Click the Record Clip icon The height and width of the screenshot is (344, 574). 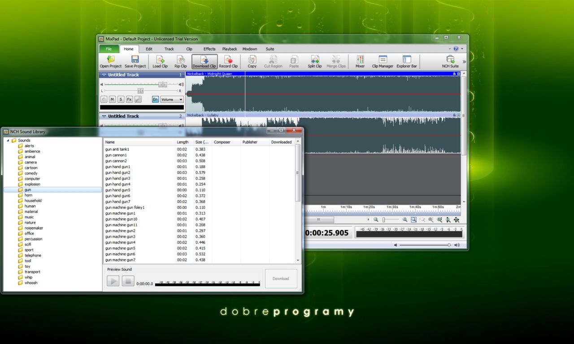[228, 59]
